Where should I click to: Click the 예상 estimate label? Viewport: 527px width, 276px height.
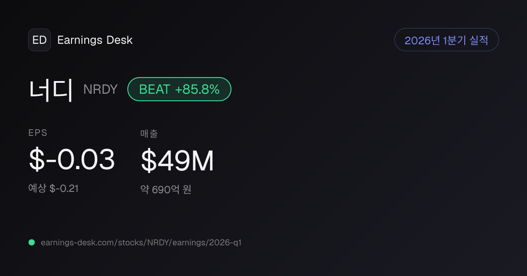click(x=37, y=189)
